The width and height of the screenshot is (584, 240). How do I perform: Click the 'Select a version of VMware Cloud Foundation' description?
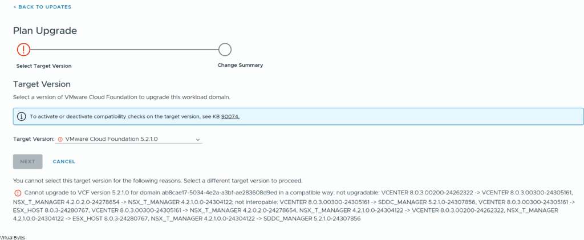tap(122, 97)
